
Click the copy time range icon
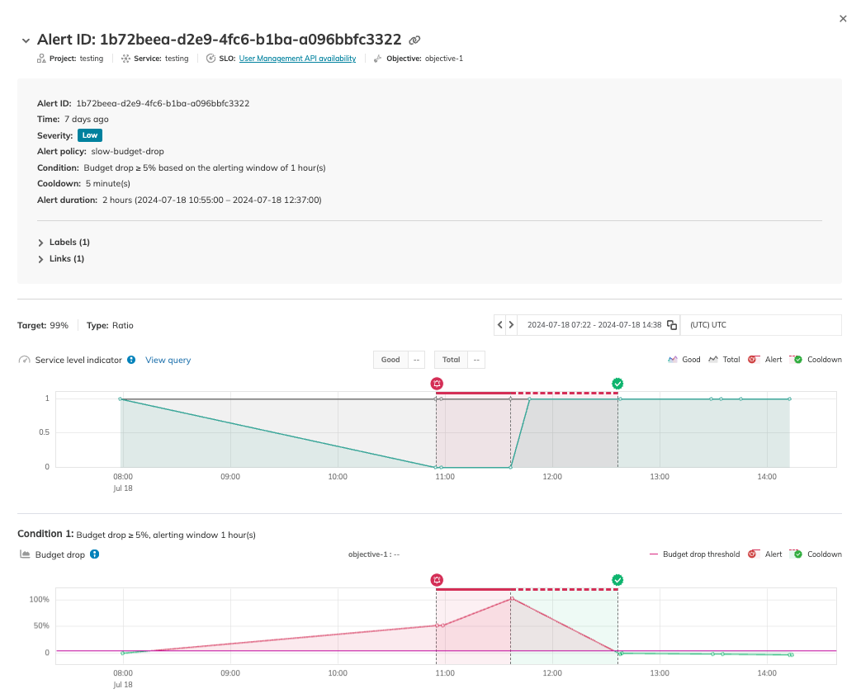click(x=672, y=324)
